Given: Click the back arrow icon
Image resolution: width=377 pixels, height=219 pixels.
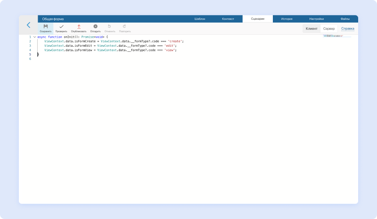Looking at the screenshot, I should pos(28,25).
